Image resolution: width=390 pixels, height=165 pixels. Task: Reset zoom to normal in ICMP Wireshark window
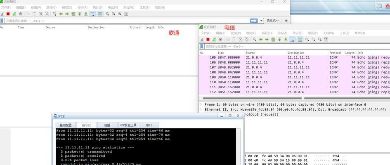click(x=319, y=40)
